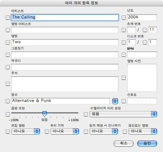Check the 음량 조정 checkbox

coord(8,114)
